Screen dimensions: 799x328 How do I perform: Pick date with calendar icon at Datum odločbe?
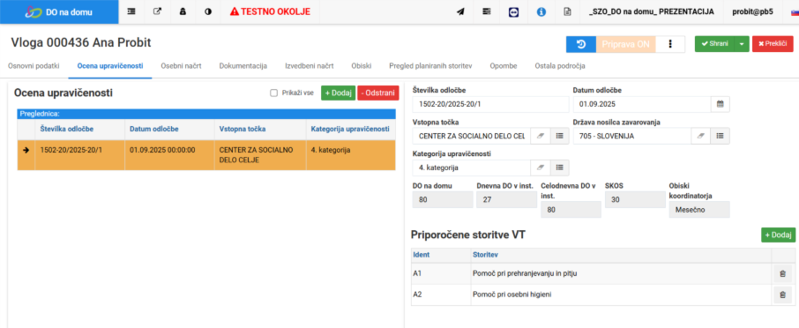pyautogui.click(x=720, y=104)
